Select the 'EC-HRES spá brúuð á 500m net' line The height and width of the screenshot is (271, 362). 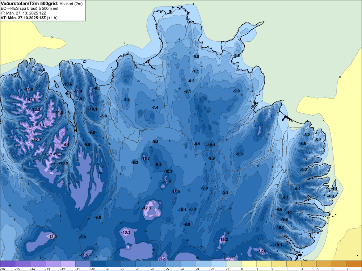click(x=30, y=8)
